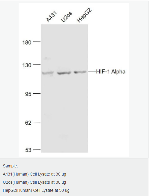Click the 53 kDa marker label
Viewport: 150px width, 196px height.
(x=28, y=150)
